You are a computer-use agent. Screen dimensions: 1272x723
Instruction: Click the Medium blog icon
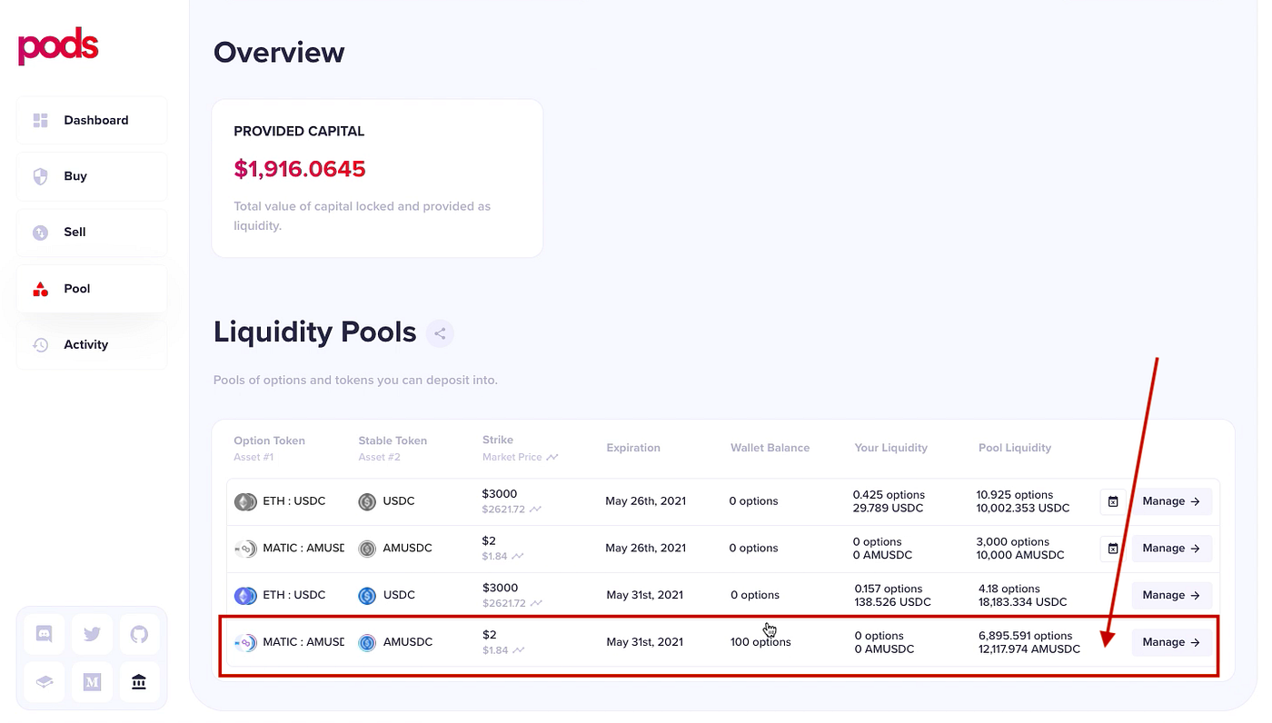92,682
